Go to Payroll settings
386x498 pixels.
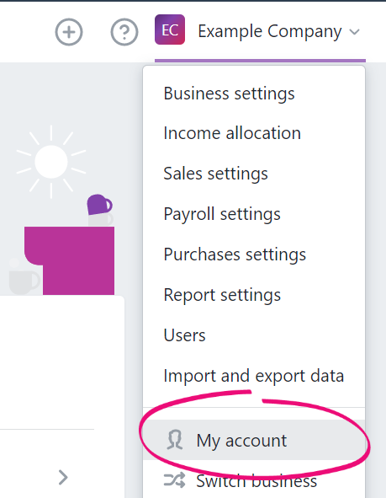tap(222, 214)
